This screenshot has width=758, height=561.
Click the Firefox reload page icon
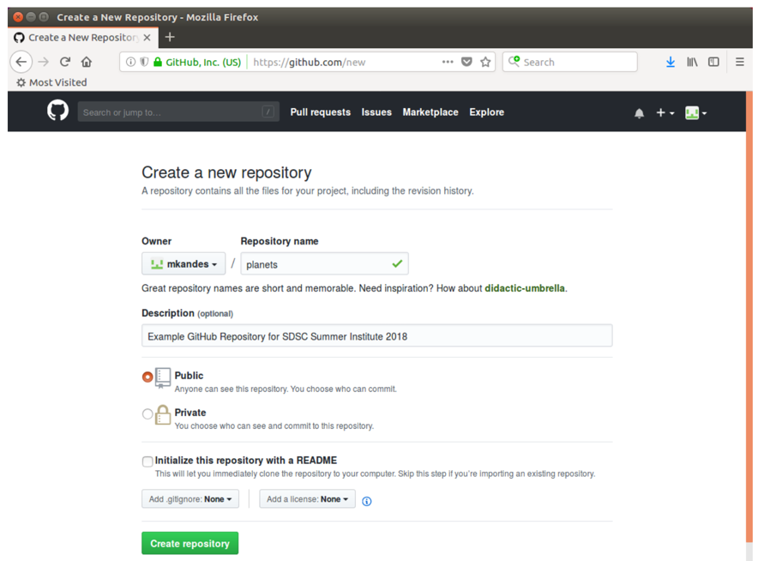[x=65, y=62]
